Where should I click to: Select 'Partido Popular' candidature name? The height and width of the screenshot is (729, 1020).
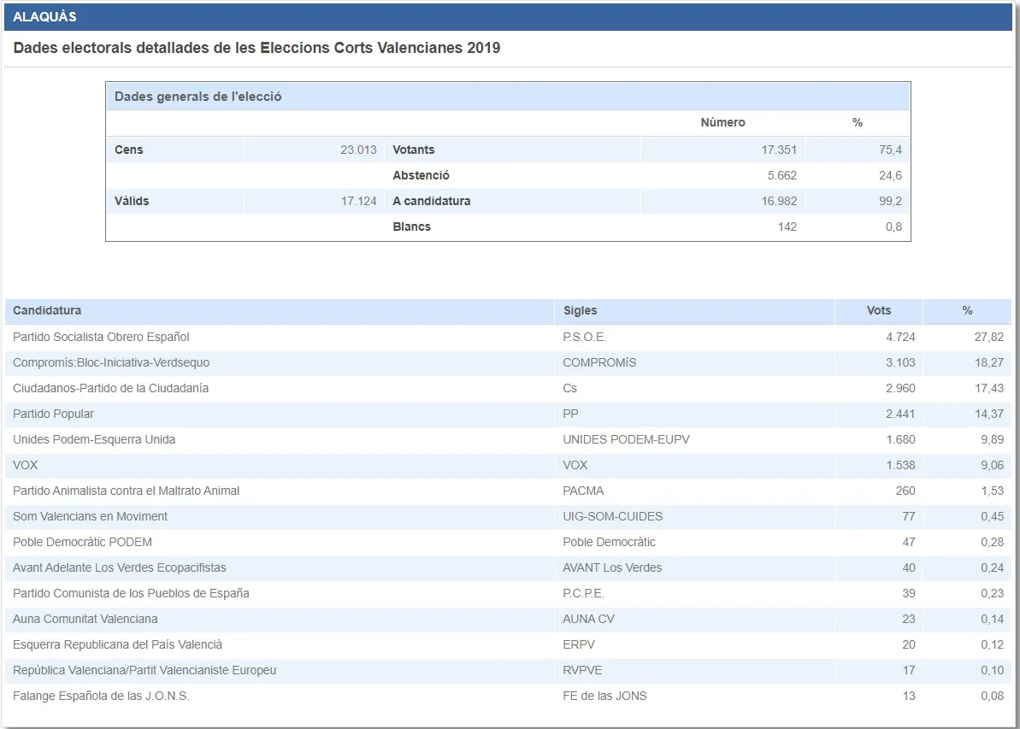point(53,414)
